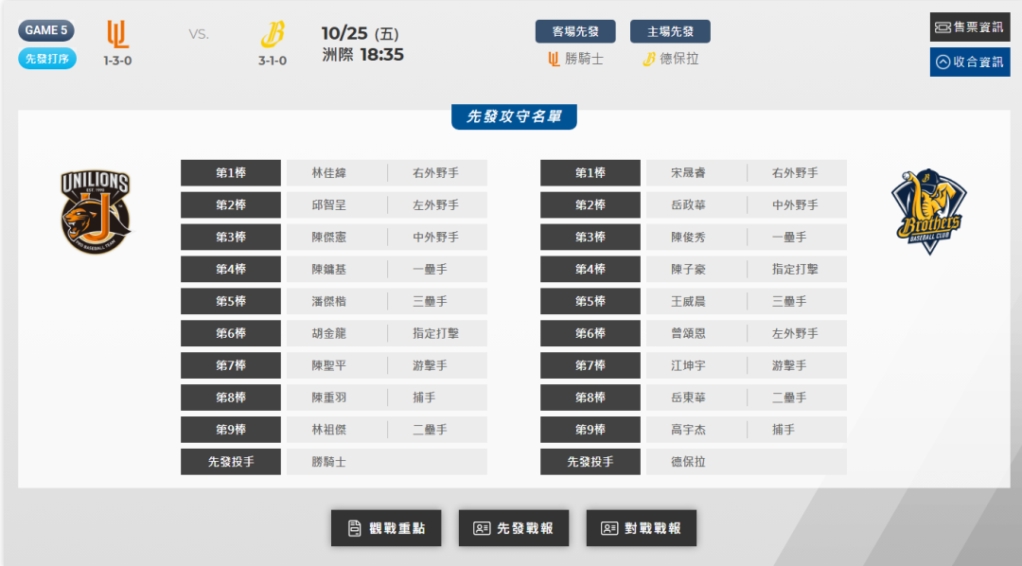The image size is (1022, 566).
Task: Click 第5棒 label beside 王威晨
Action: pos(590,301)
